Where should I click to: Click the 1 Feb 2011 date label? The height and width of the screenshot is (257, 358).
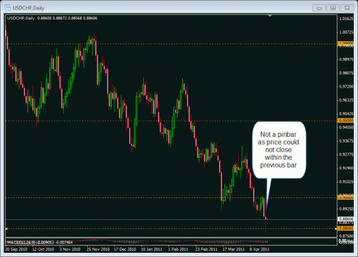tap(178, 249)
